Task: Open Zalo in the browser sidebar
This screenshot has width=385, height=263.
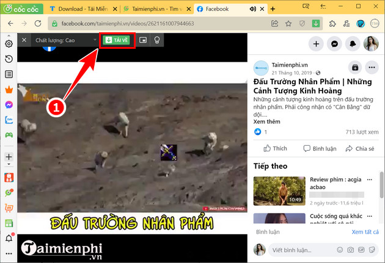Action: pos(9,120)
